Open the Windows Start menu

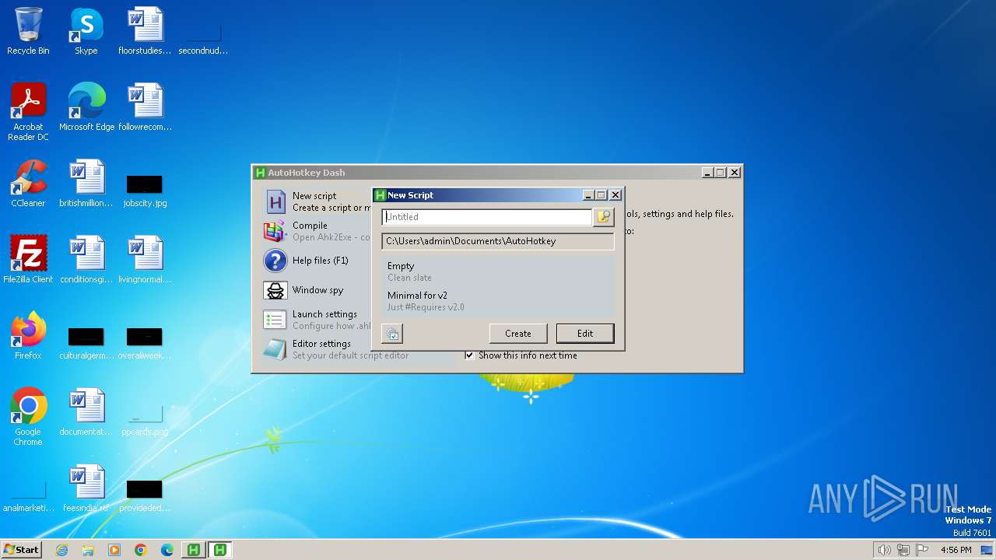[x=21, y=550]
